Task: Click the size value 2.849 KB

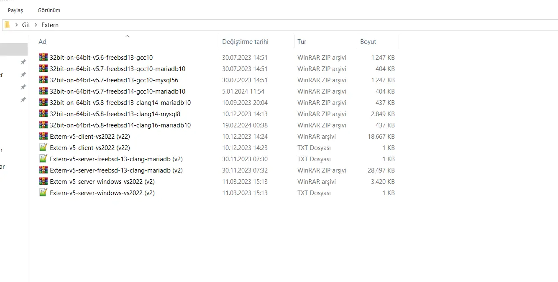Action: coord(383,114)
